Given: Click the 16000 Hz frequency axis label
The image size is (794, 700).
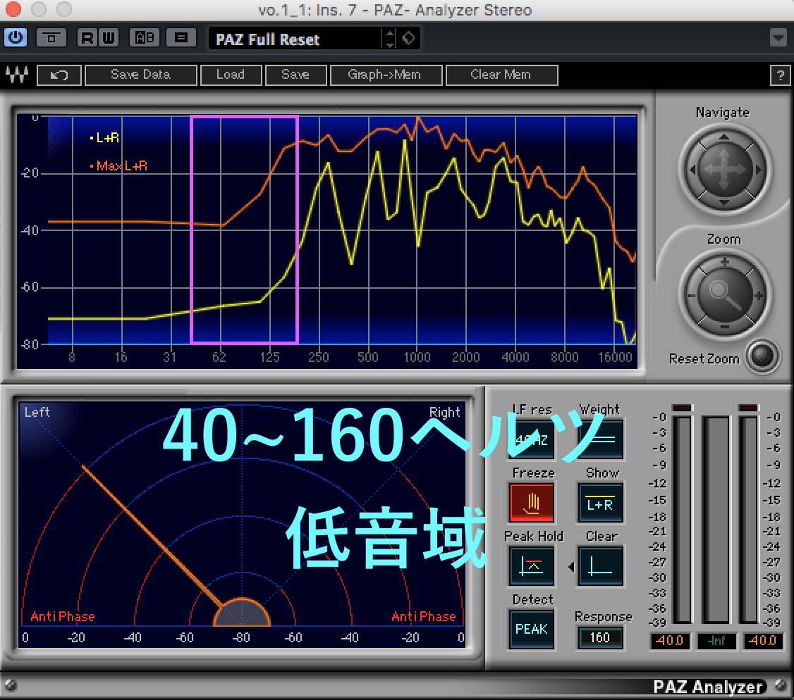Looking at the screenshot, I should pyautogui.click(x=616, y=358).
